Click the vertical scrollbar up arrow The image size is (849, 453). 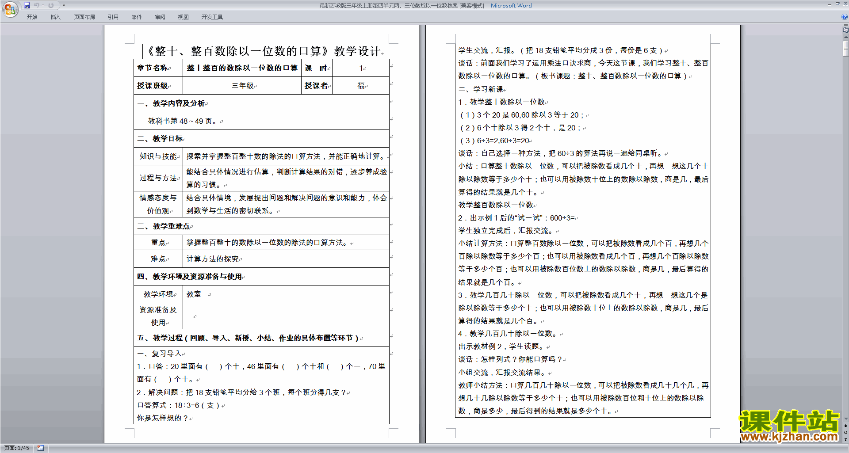[846, 38]
